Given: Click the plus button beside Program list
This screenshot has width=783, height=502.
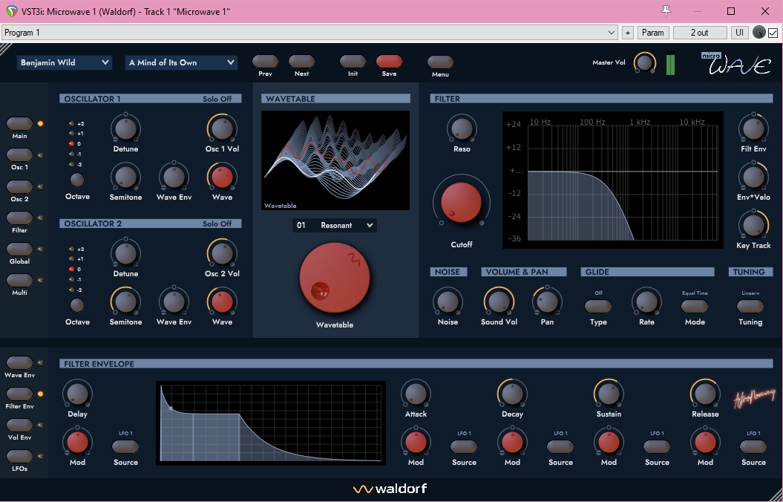Looking at the screenshot, I should click(628, 33).
